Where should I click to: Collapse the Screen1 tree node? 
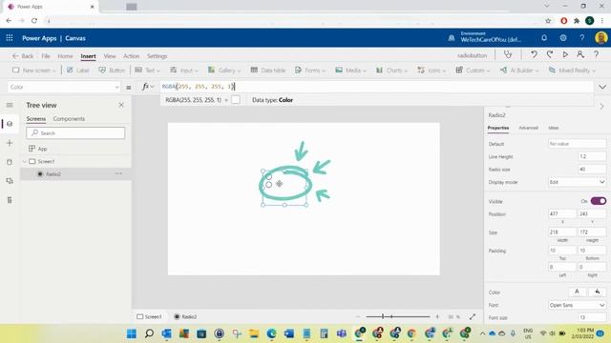click(25, 161)
